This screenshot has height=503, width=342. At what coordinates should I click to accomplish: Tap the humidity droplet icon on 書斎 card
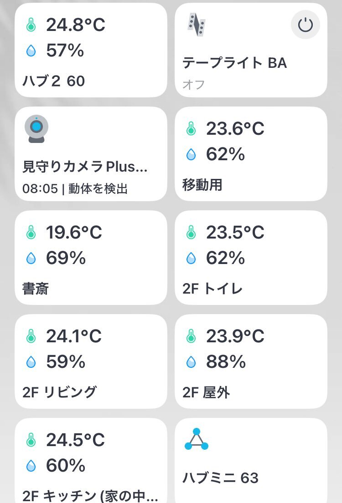pos(31,258)
